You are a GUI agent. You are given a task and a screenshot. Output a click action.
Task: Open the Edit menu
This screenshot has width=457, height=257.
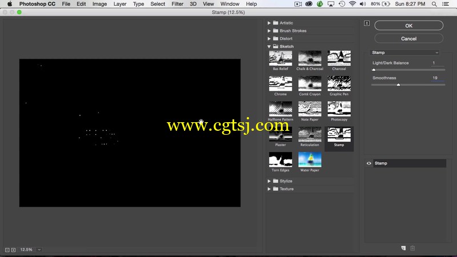tap(81, 4)
